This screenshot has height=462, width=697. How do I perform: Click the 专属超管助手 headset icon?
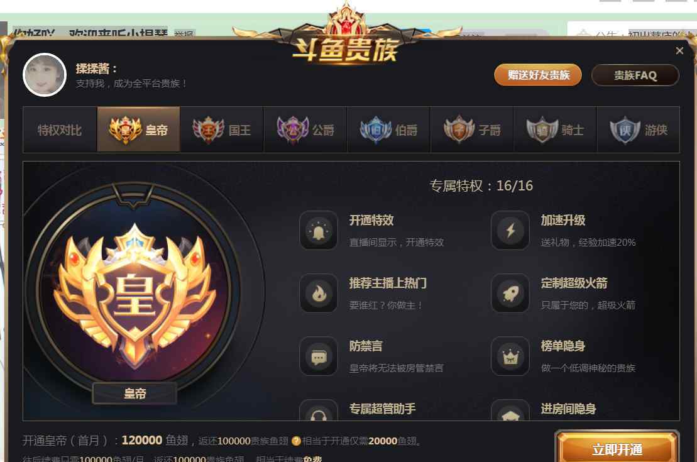(x=318, y=410)
